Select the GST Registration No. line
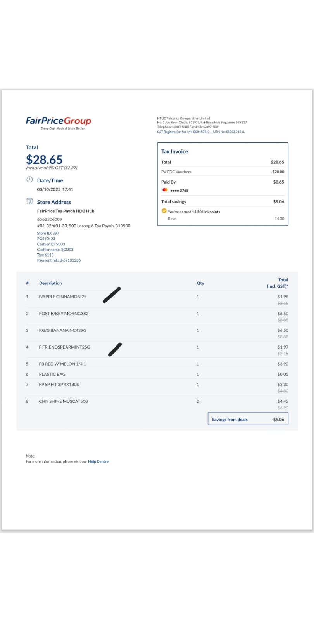314x621 pixels. click(x=183, y=132)
